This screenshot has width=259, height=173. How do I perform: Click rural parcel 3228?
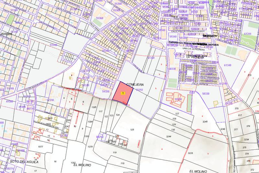tap(190, 153)
